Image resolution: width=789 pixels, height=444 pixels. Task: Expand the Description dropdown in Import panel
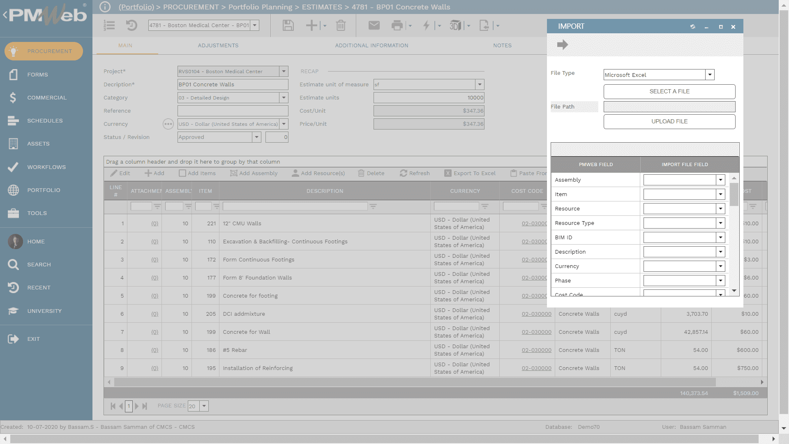coord(720,252)
